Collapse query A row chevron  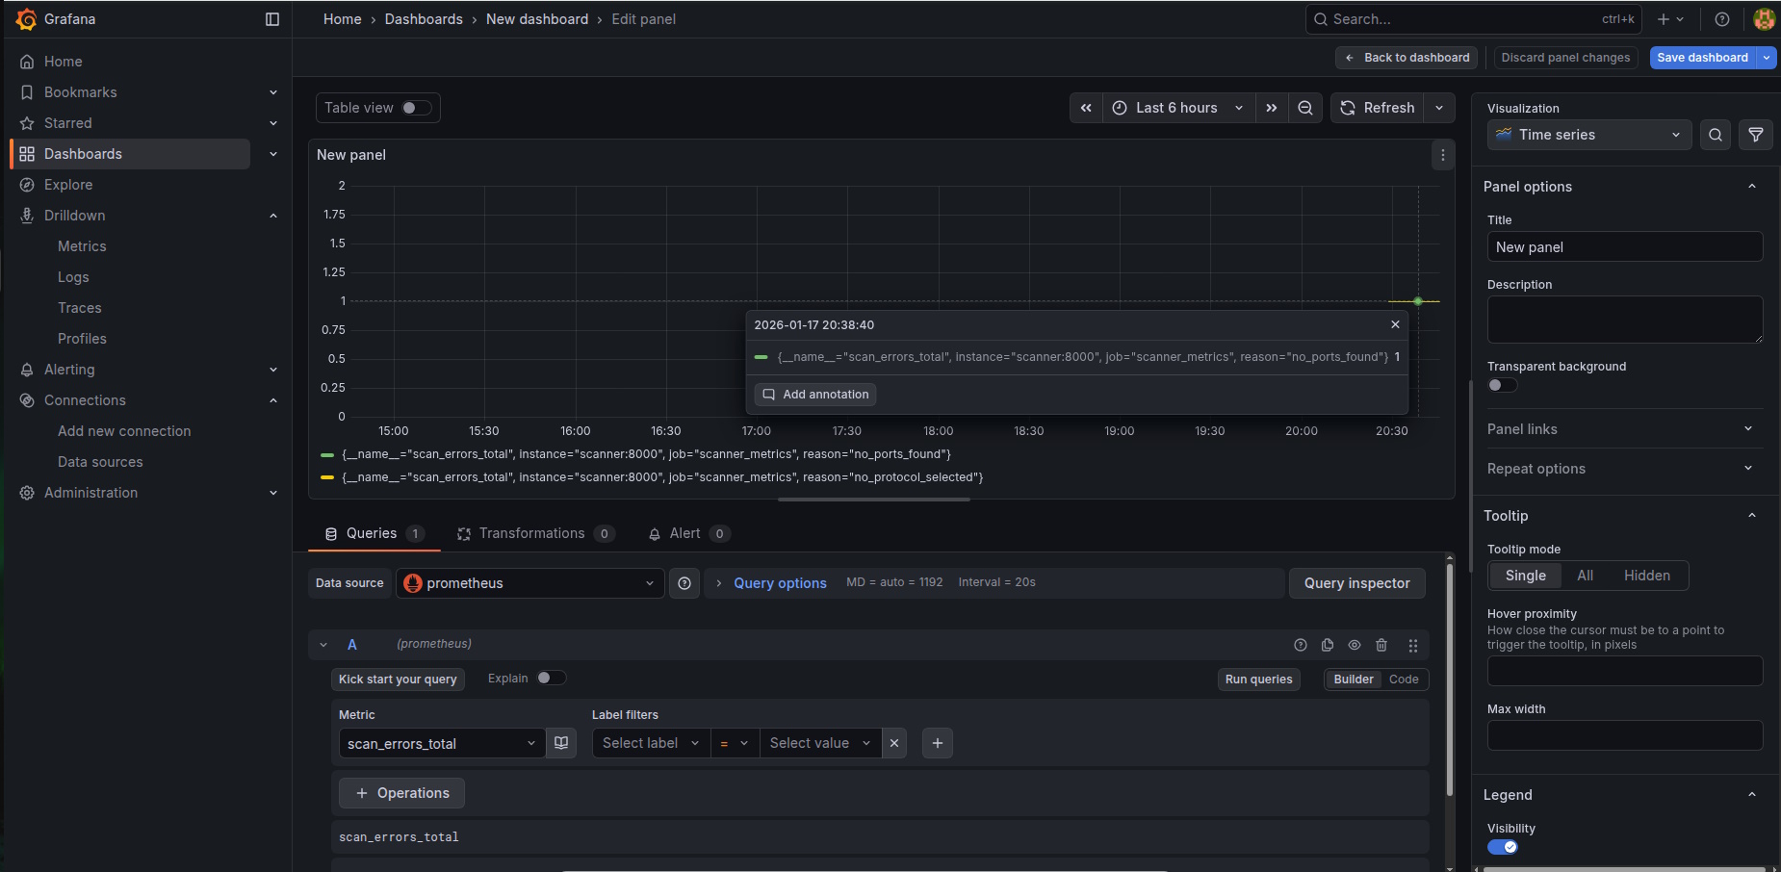323,645
